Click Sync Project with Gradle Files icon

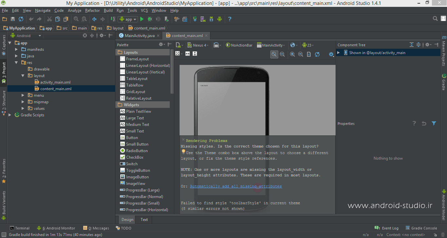[195, 19]
